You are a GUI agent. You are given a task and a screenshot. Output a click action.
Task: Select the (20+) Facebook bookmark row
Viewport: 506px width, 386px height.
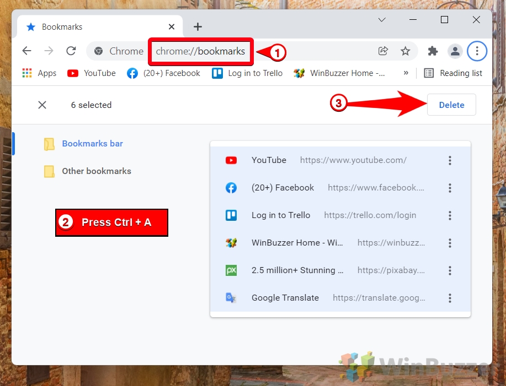[340, 188]
